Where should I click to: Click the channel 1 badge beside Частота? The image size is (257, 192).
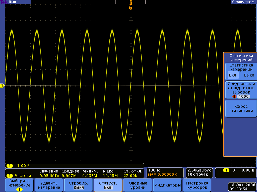click(x=10, y=175)
